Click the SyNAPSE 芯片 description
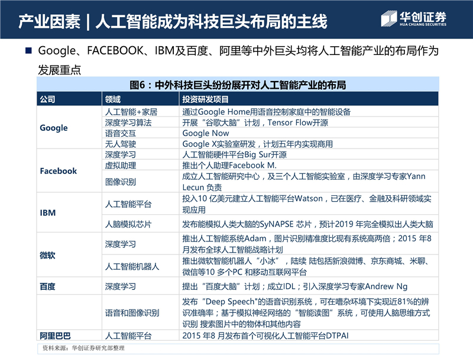473x355 pixels. (x=307, y=224)
